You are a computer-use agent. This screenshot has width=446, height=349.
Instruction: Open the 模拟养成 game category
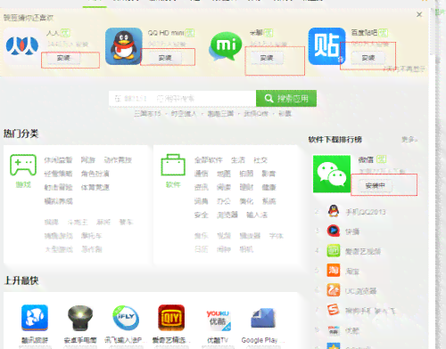click(x=58, y=201)
